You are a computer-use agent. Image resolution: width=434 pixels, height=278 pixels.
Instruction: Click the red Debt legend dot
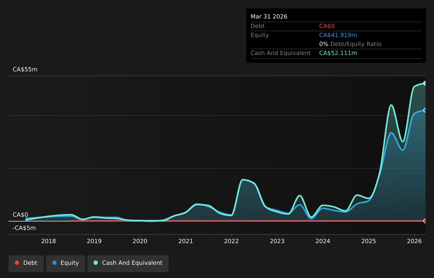[x=17, y=263]
